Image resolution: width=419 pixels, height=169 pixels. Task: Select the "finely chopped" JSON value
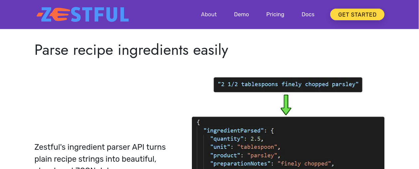point(305,164)
